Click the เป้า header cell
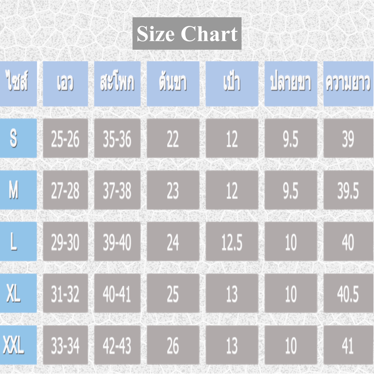Screen dimensions: 374x374 tap(232, 84)
